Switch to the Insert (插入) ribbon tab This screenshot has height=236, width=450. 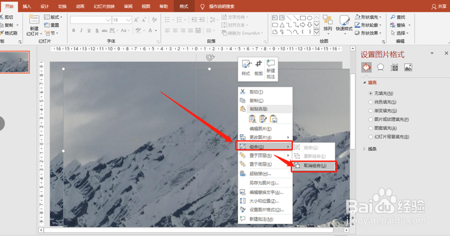27,6
